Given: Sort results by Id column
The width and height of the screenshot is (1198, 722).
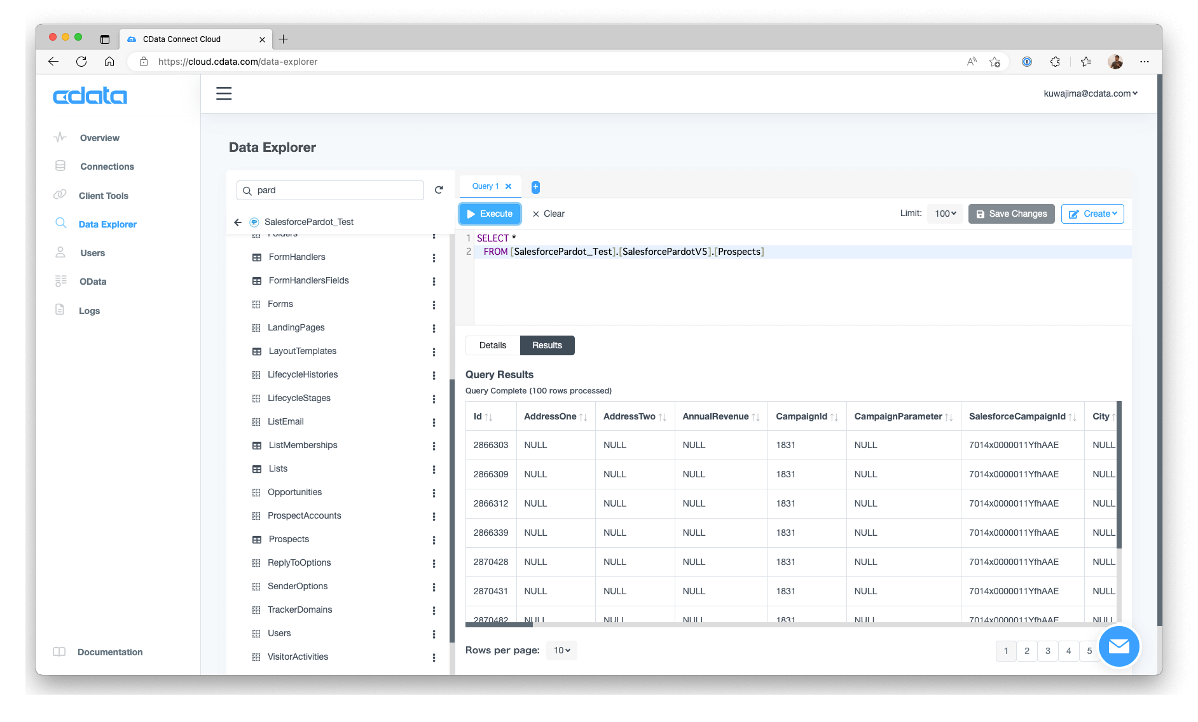Looking at the screenshot, I should coord(488,417).
